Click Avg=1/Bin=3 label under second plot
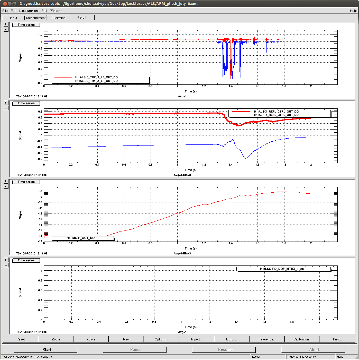 click(x=182, y=175)
